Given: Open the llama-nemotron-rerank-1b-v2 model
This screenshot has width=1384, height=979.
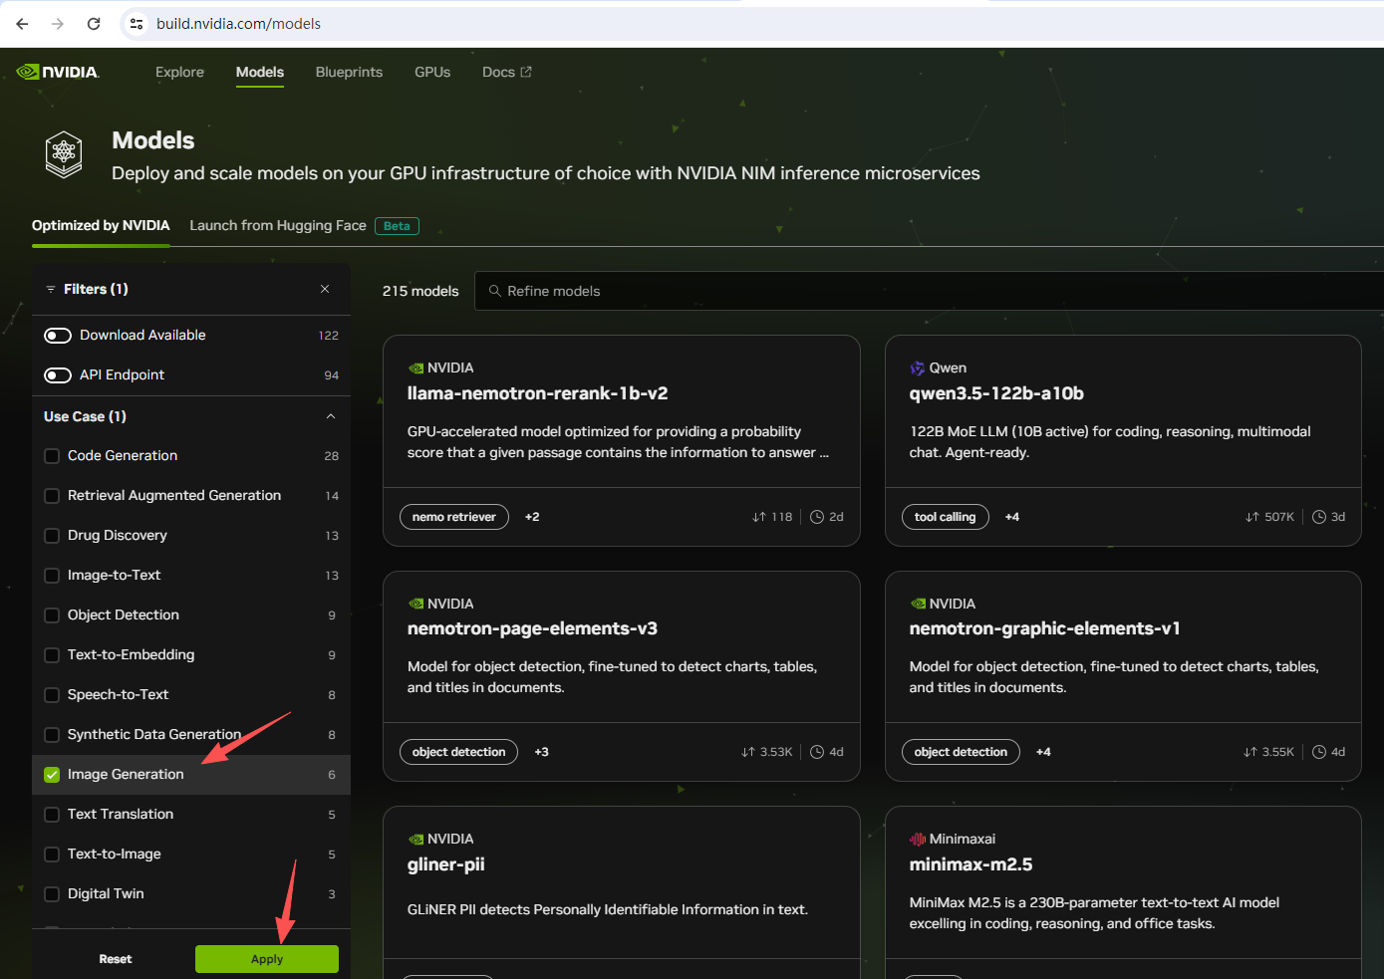Looking at the screenshot, I should pyautogui.click(x=538, y=393).
